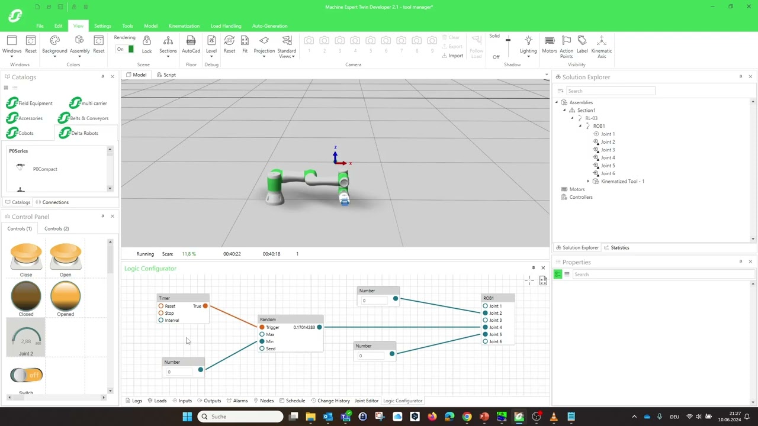Toggle Action Points visibility
Image resolution: width=758 pixels, height=426 pixels.
567,46
